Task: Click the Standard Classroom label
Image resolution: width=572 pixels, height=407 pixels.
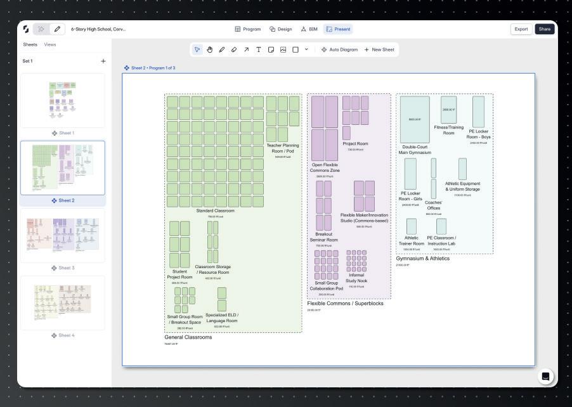Action: [x=215, y=211]
